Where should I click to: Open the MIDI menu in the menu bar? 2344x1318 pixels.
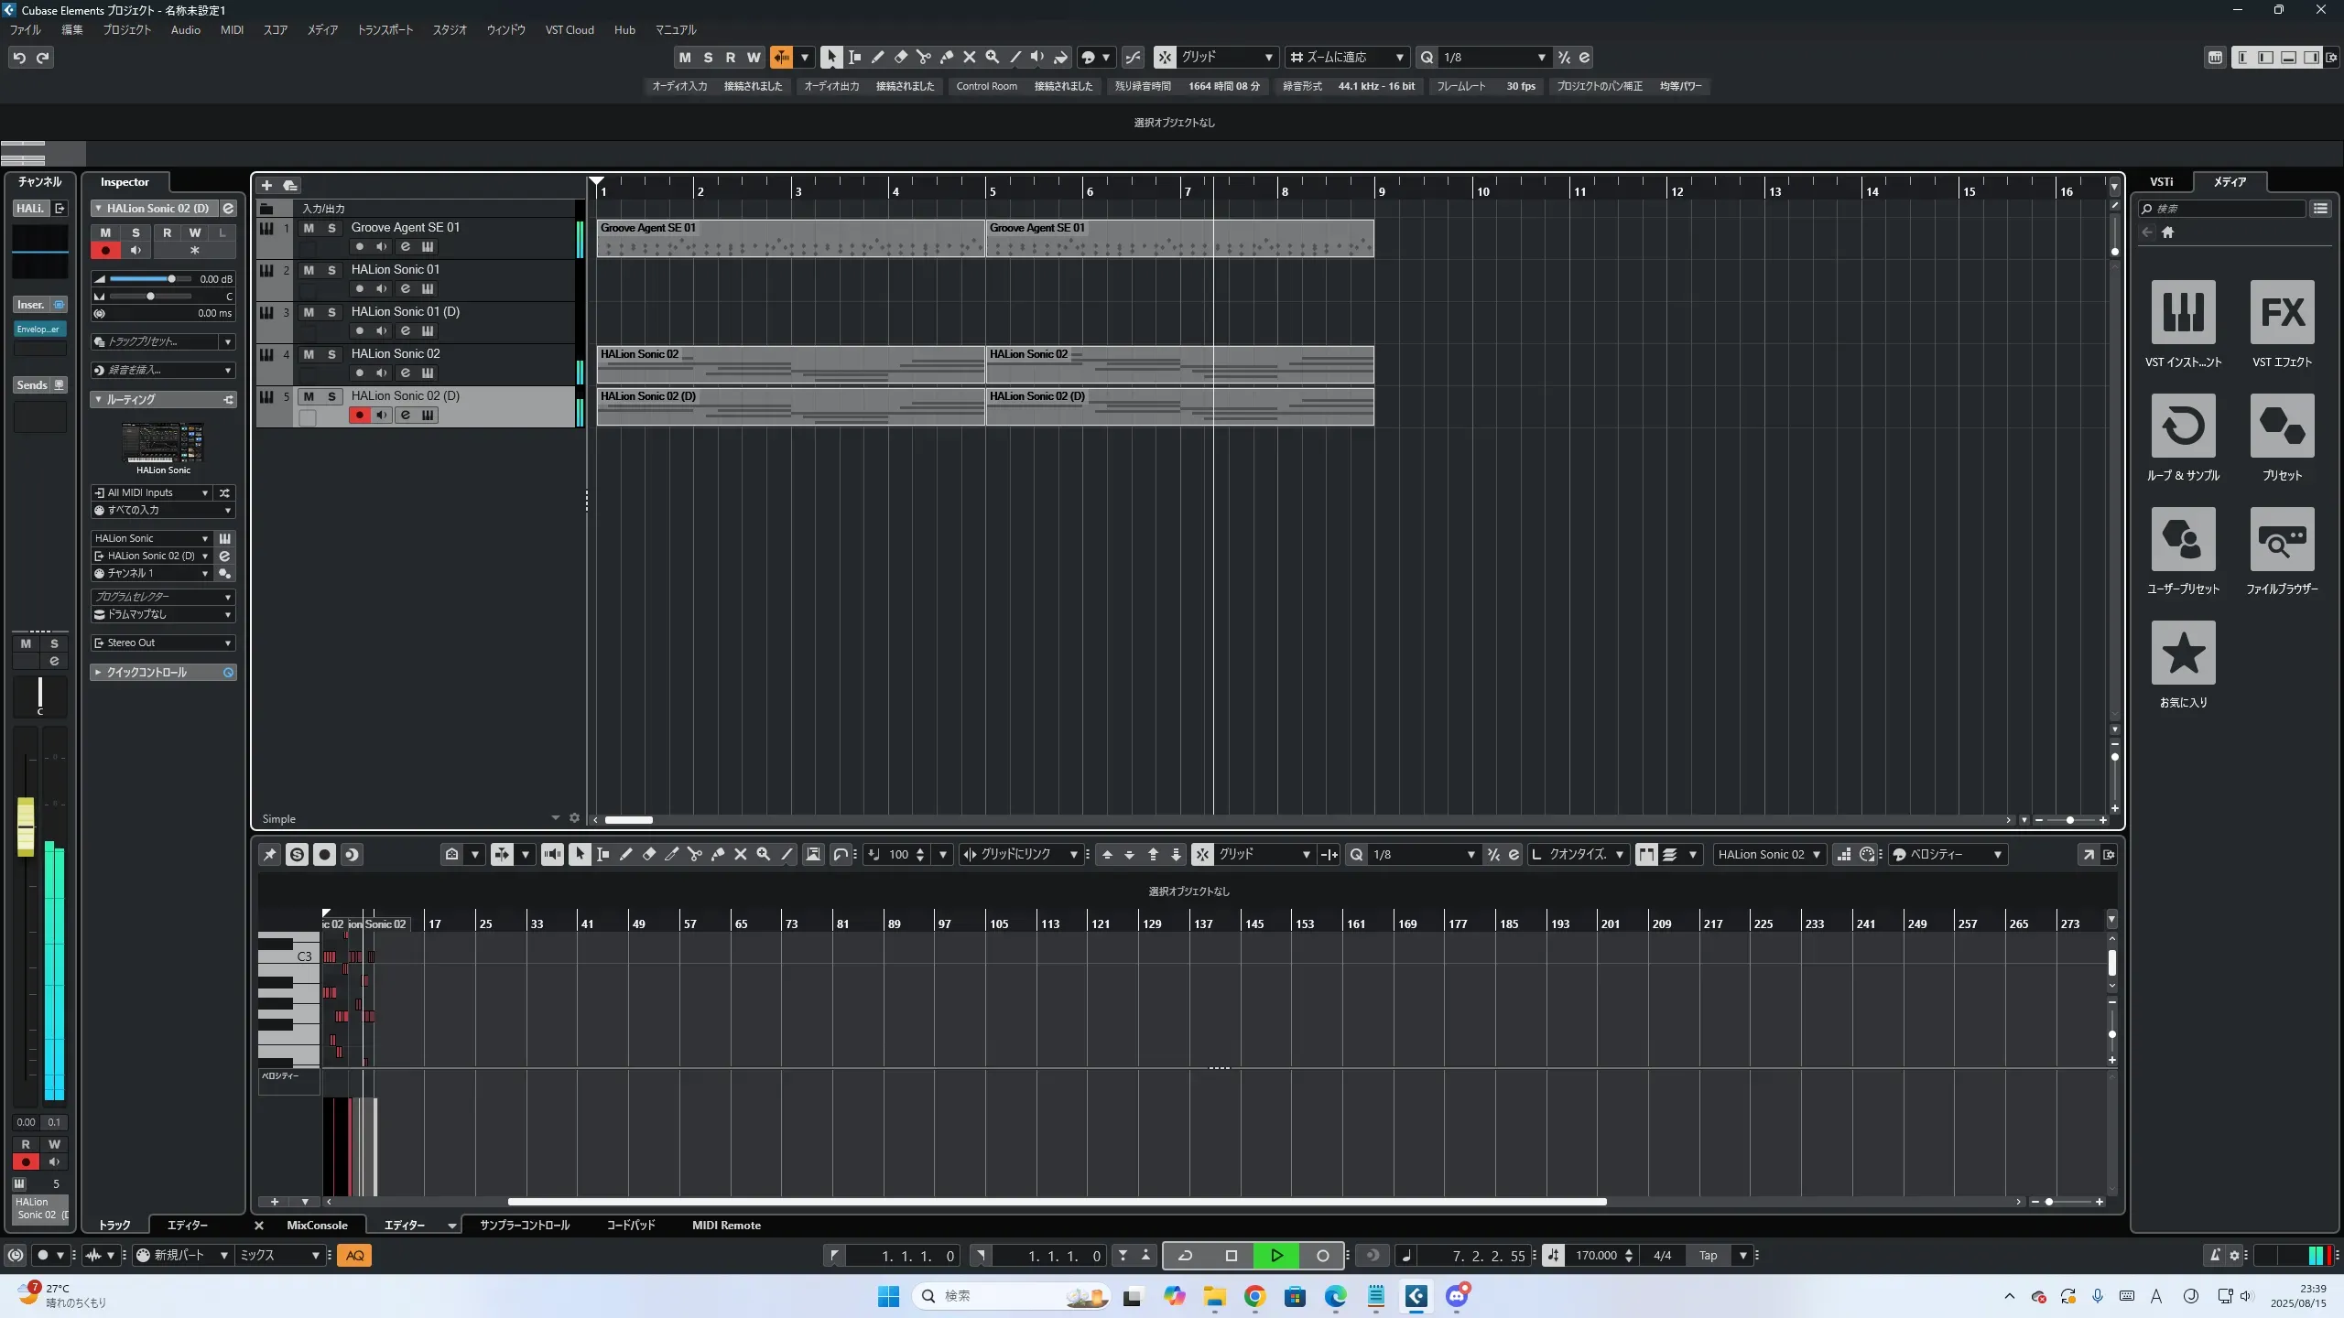point(232,30)
